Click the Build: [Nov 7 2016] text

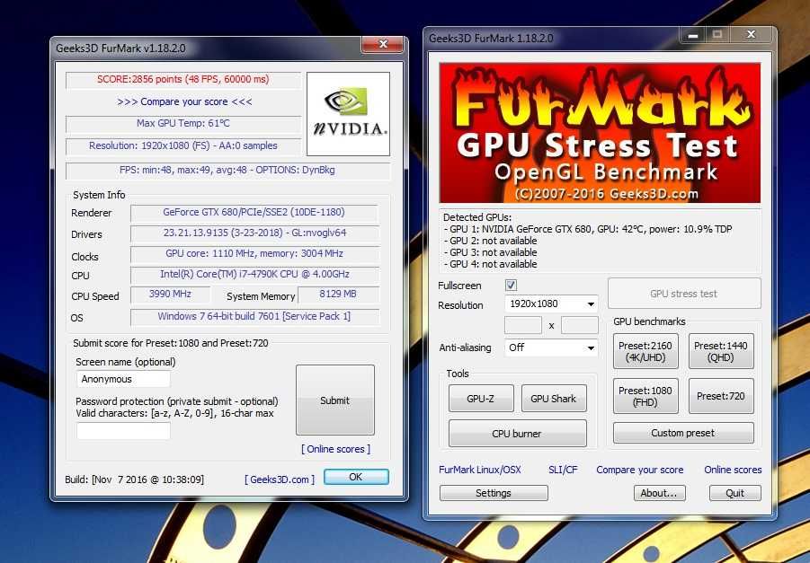134,479
